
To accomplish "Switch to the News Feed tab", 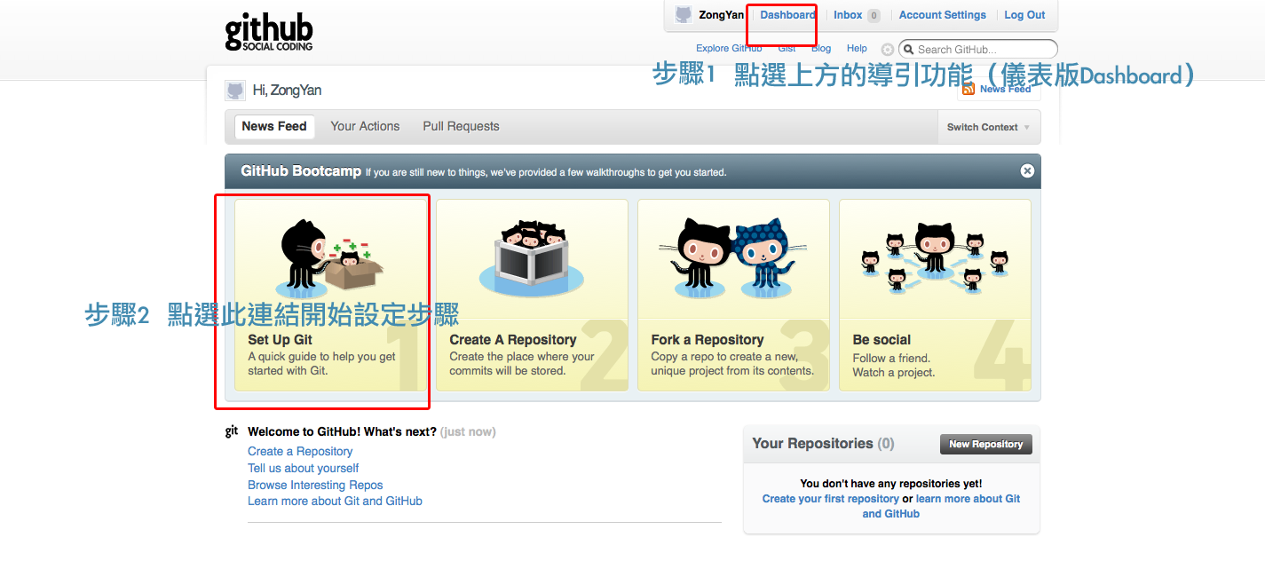I will coord(274,126).
